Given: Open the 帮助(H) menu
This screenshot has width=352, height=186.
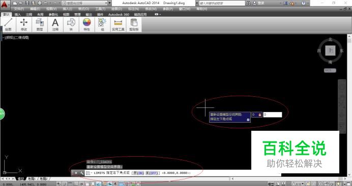Looking at the screenshot, I should [x=201, y=9].
